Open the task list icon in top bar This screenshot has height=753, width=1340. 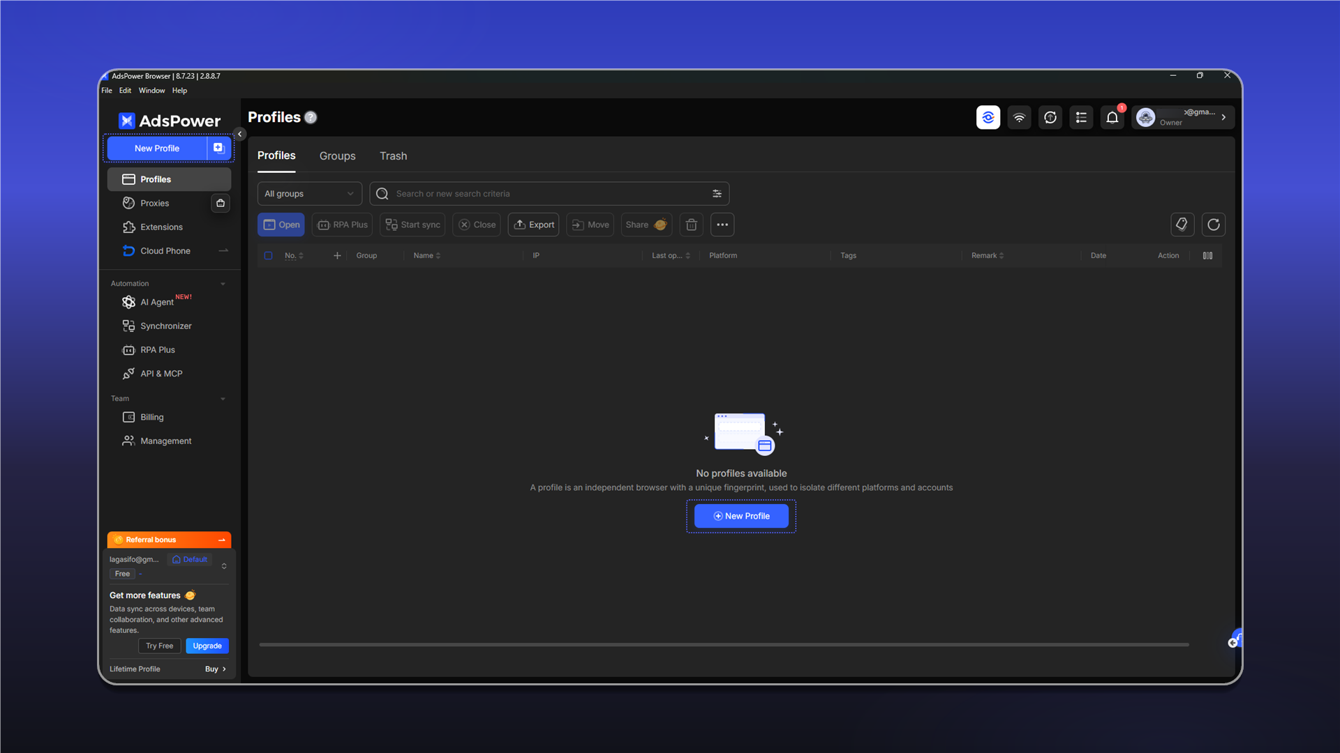(x=1081, y=117)
